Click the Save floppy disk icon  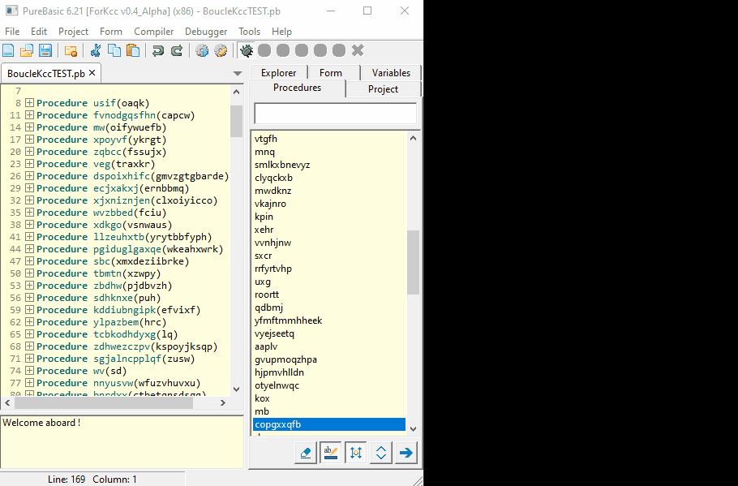(45, 50)
